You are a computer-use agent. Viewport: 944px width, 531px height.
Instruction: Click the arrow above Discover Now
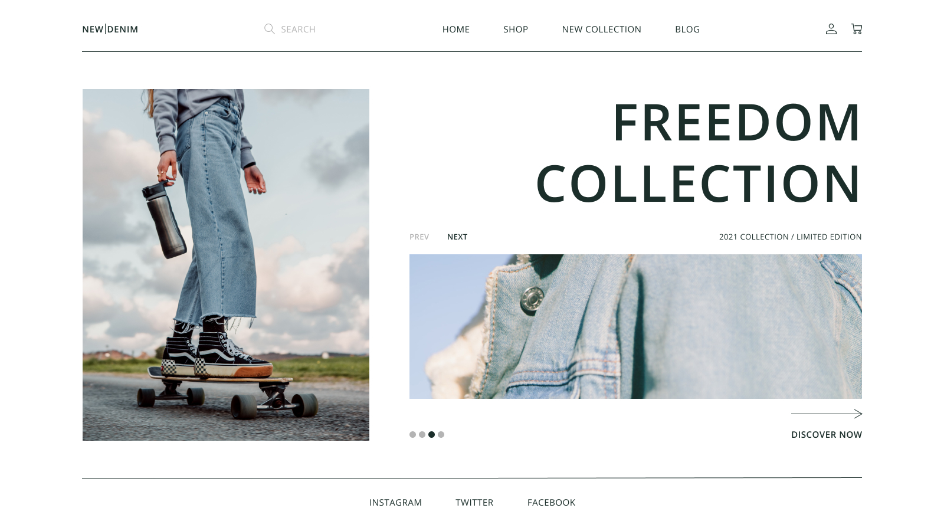click(x=827, y=414)
